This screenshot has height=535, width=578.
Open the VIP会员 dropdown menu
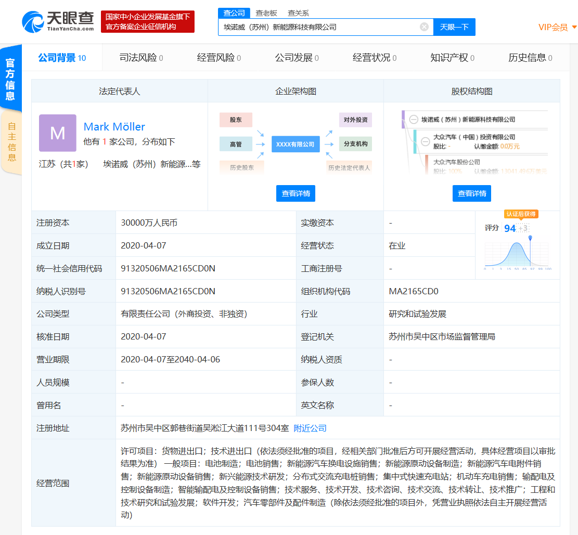coord(557,27)
